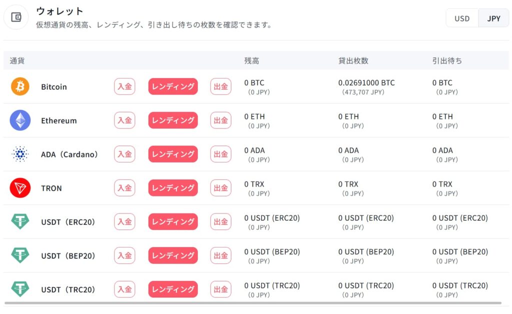Click the USDT (TRC20) Tether icon

20,289
